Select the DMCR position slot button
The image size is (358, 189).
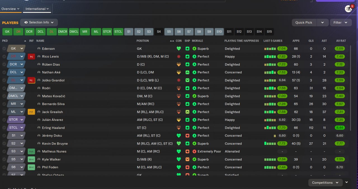click(63, 32)
